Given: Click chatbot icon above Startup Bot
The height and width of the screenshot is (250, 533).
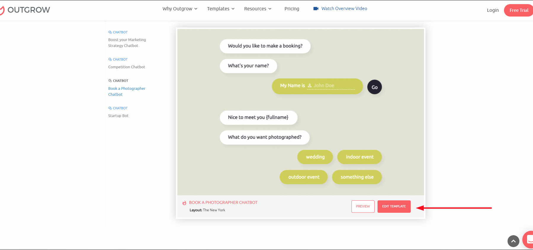Looking at the screenshot, I should pos(110,108).
